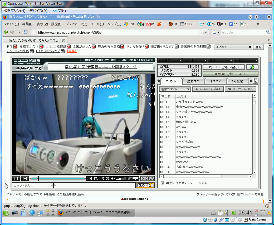
Task: Open the news headline 新国際ニコニコ映画祭スタート link
Action: tap(100, 67)
